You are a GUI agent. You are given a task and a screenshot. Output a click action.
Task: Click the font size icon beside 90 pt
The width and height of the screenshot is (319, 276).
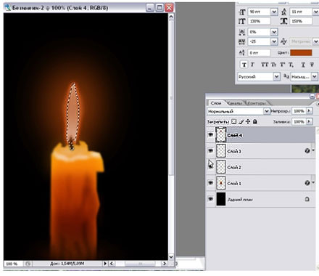[242, 12]
